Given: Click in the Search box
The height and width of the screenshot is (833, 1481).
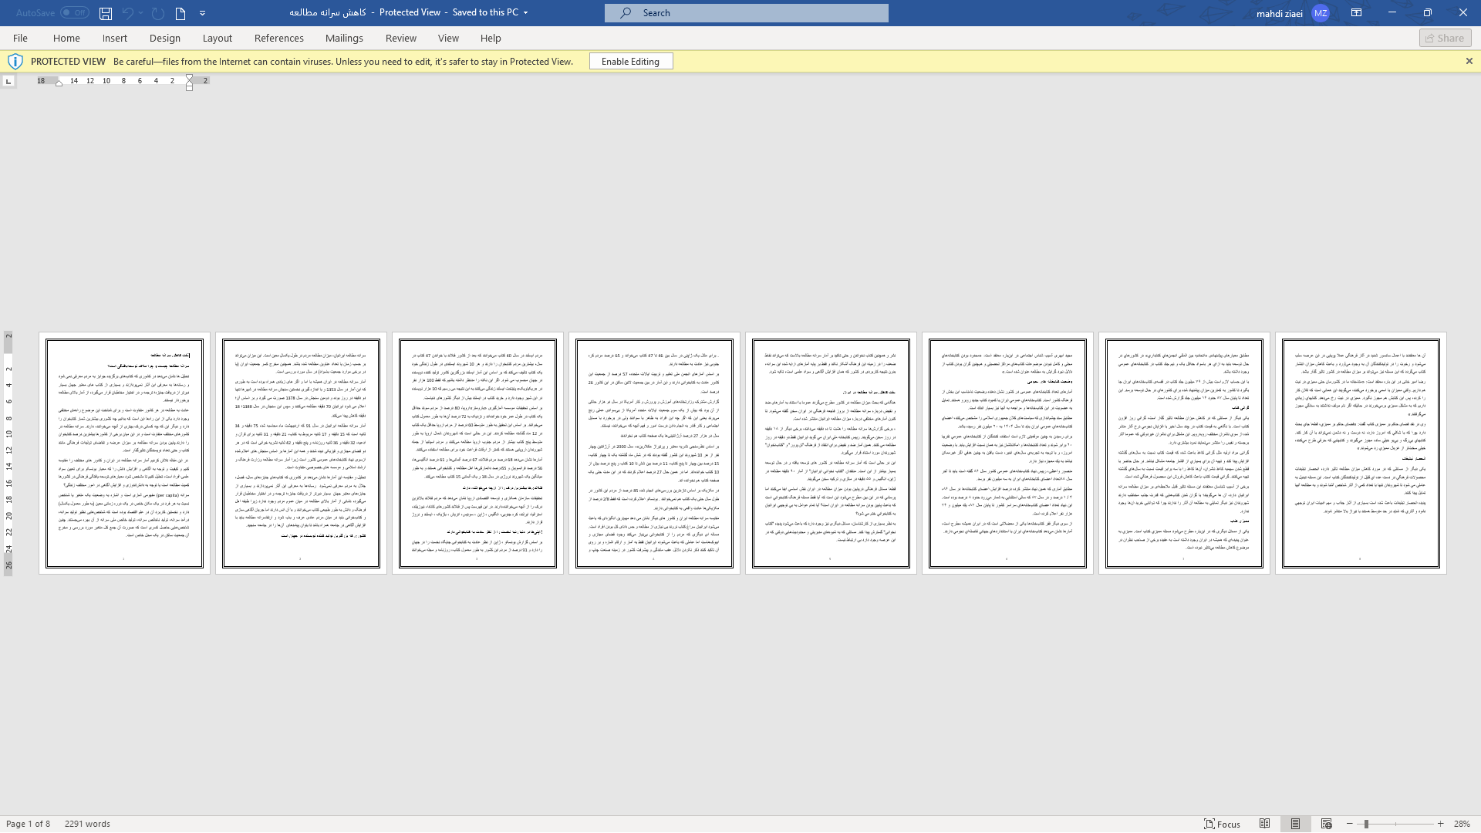Looking at the screenshot, I should tap(746, 13).
